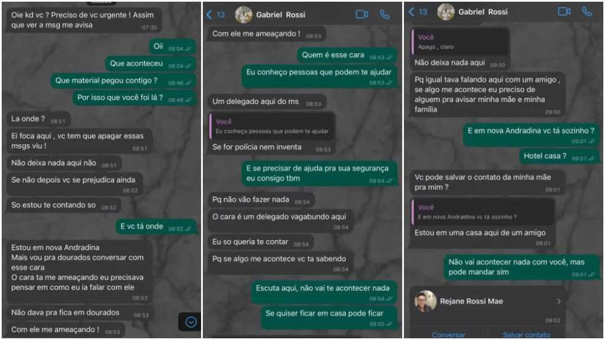
Task: Tap Salvar contato on the contact card
Action: pos(526,334)
